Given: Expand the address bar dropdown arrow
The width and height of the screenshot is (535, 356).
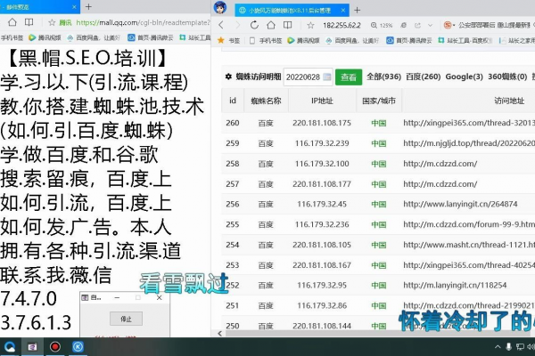Looking at the screenshot, I should (x=430, y=25).
